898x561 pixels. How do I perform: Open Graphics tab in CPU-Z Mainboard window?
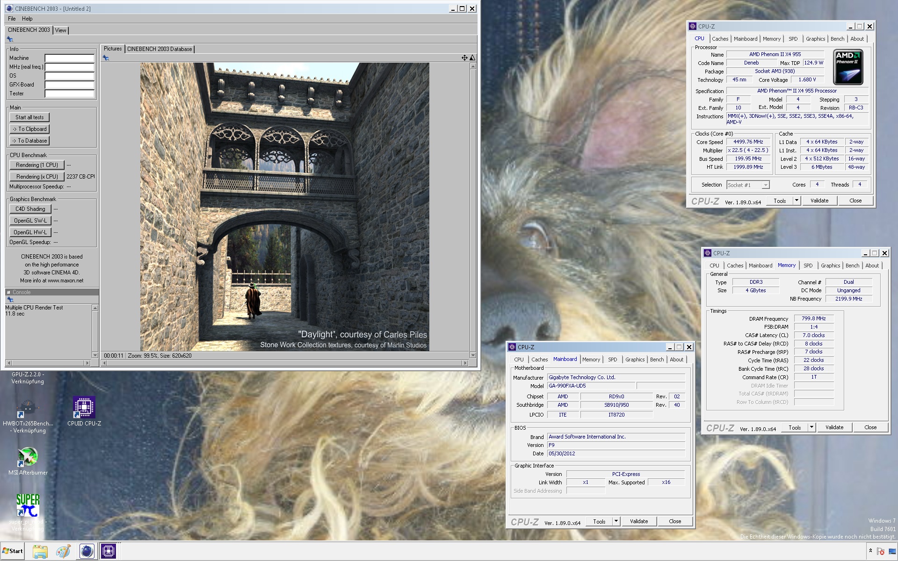(635, 360)
